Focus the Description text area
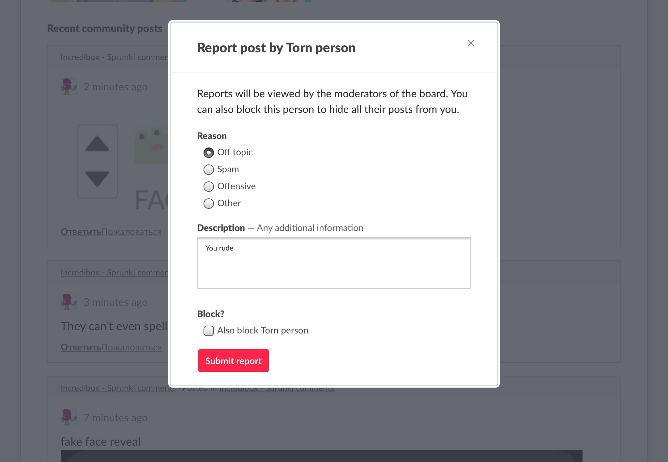 tap(334, 263)
